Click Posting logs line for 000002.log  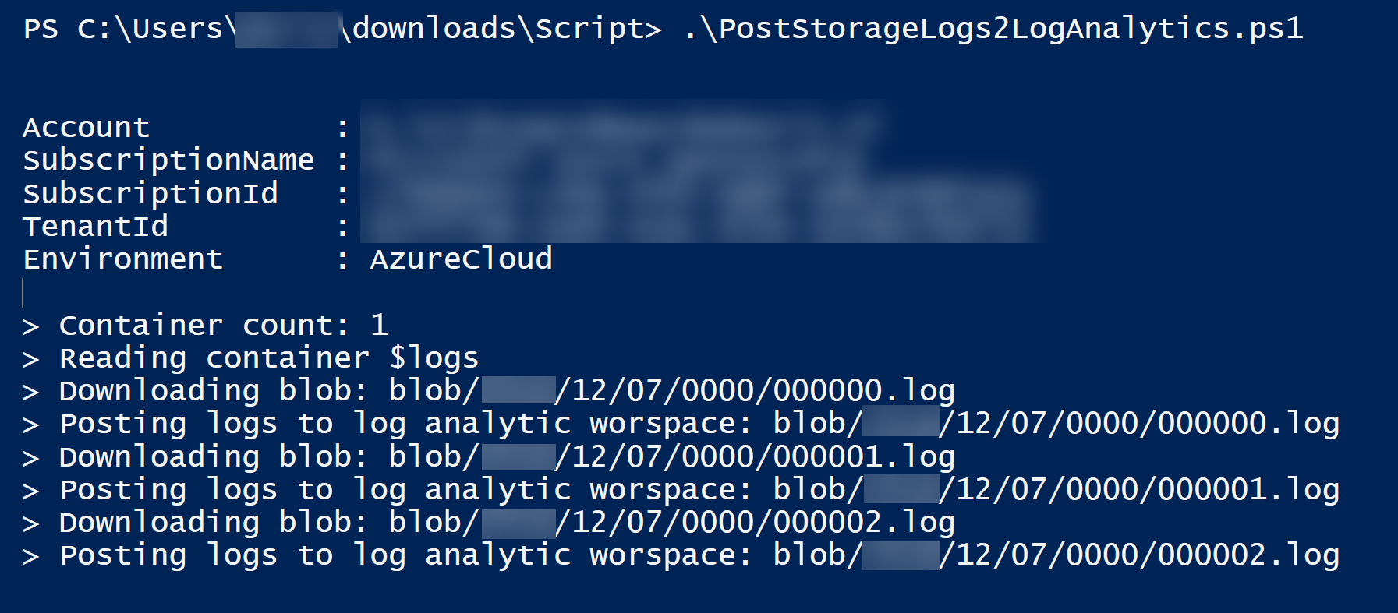[x=681, y=556]
